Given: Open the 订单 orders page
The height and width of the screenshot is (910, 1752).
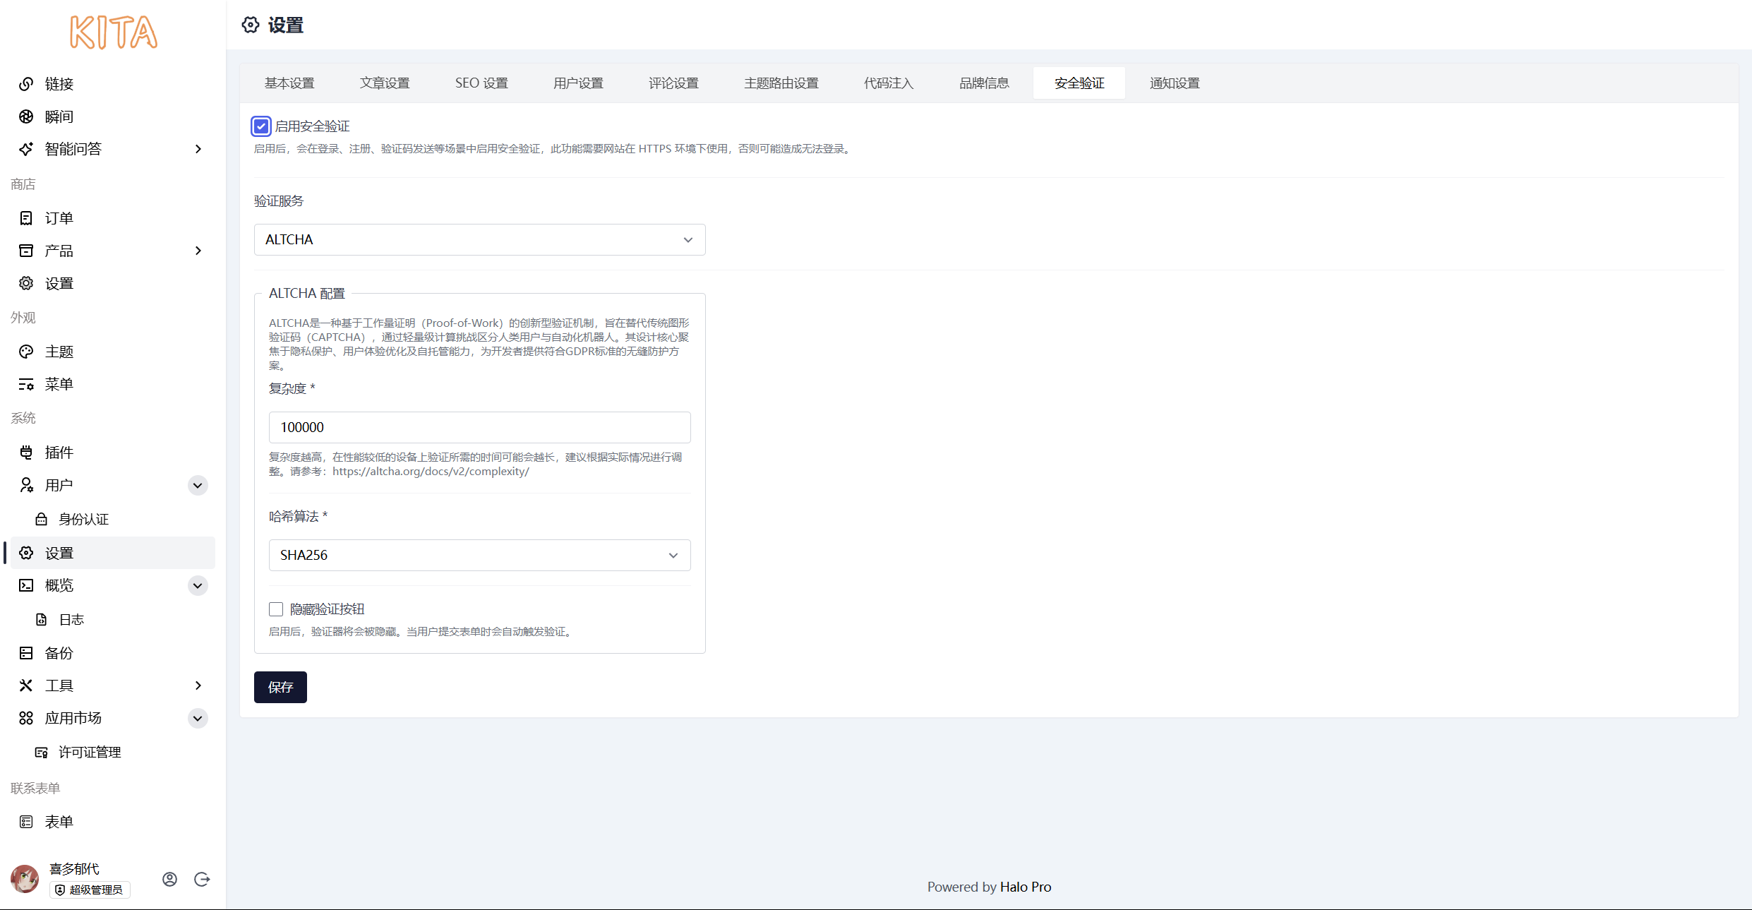Looking at the screenshot, I should coord(59,218).
